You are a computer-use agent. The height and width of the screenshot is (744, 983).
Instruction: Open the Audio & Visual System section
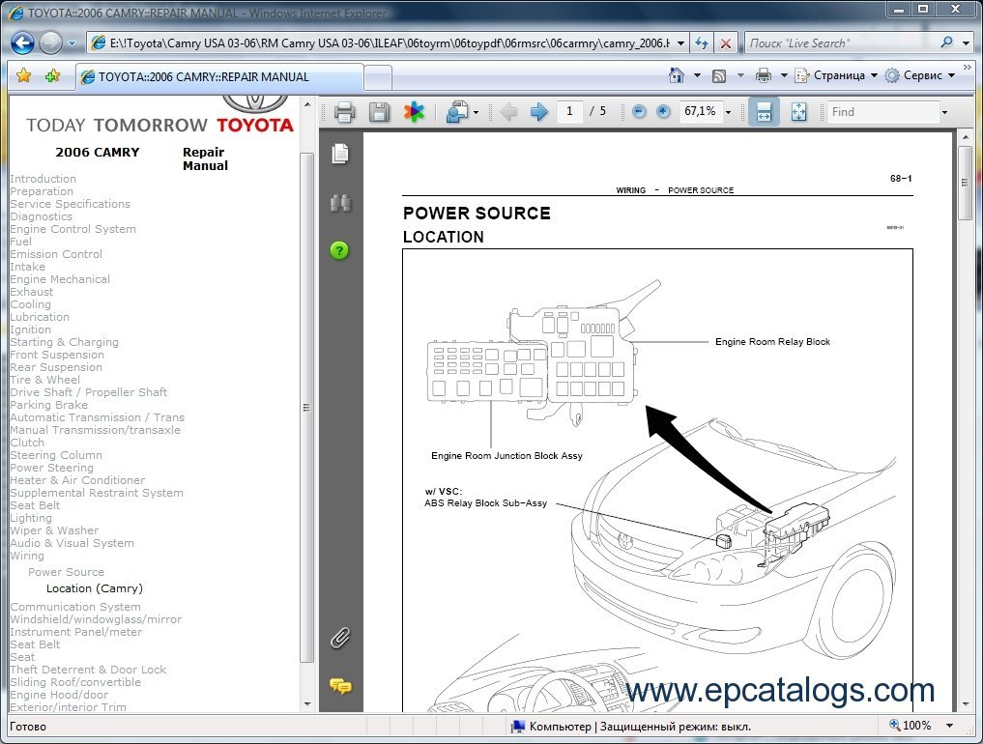coord(72,543)
